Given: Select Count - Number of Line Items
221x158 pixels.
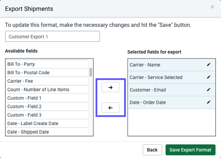Looking at the screenshot, I should pyautogui.click(x=47, y=90).
